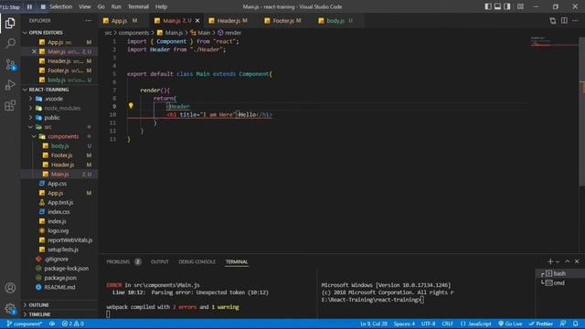Open customize layout icon

[x=520, y=6]
